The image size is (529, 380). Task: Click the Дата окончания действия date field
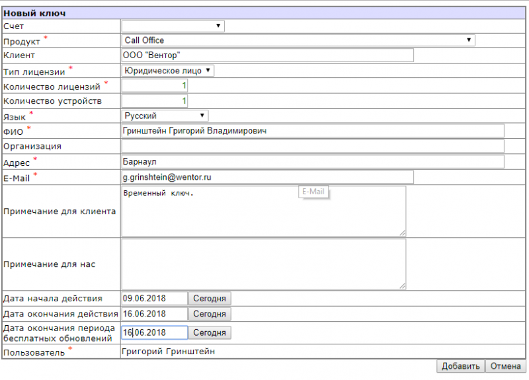coord(155,314)
